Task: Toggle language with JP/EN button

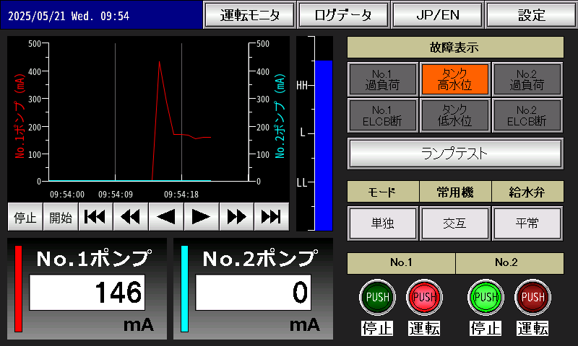Action: coord(438,15)
